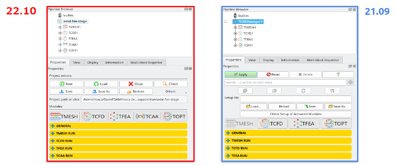Expand the TOPT1 node in the 22.10 pipeline
Screen dimensions: 396x165
coord(60,51)
